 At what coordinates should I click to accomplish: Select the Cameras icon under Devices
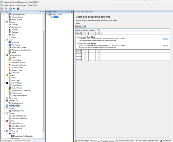click(10, 25)
